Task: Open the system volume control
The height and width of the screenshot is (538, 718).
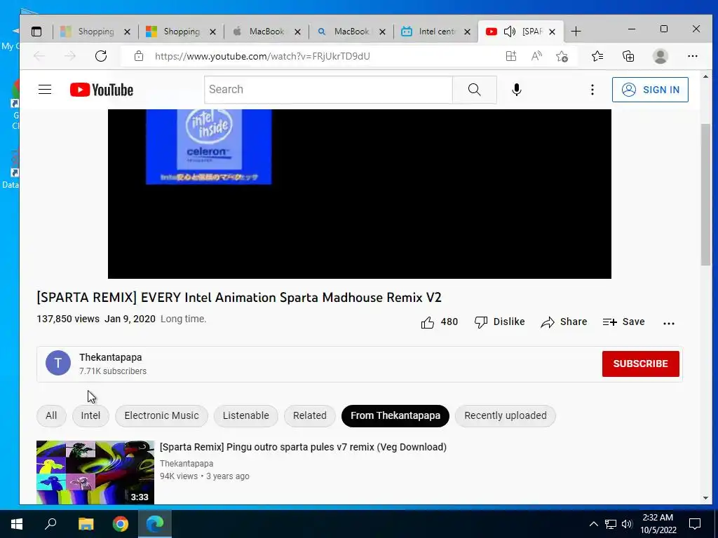Action: tap(627, 524)
